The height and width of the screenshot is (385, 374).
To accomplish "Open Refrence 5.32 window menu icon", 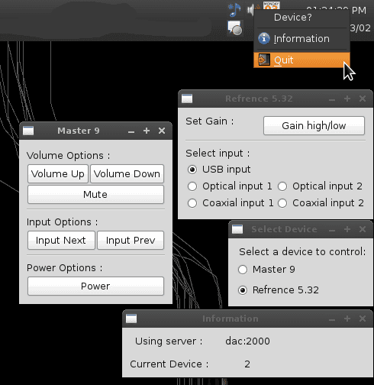I will pos(187,99).
